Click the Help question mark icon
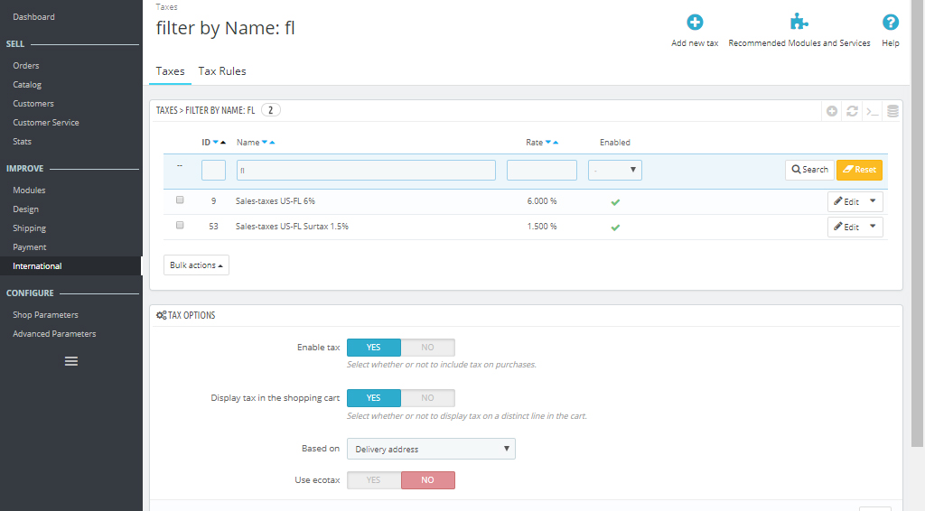Image resolution: width=925 pixels, height=511 pixels. point(890,23)
